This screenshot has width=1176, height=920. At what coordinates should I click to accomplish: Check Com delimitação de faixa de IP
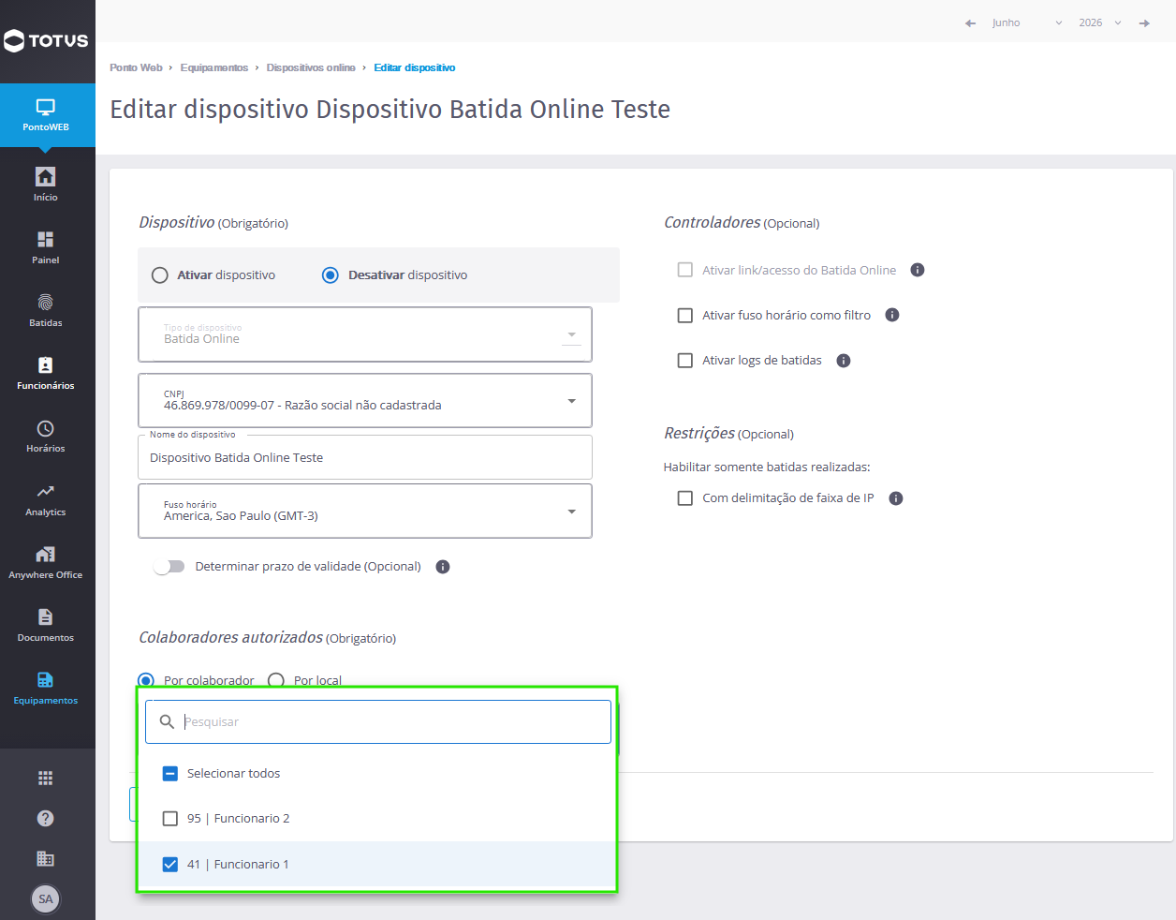(x=685, y=498)
